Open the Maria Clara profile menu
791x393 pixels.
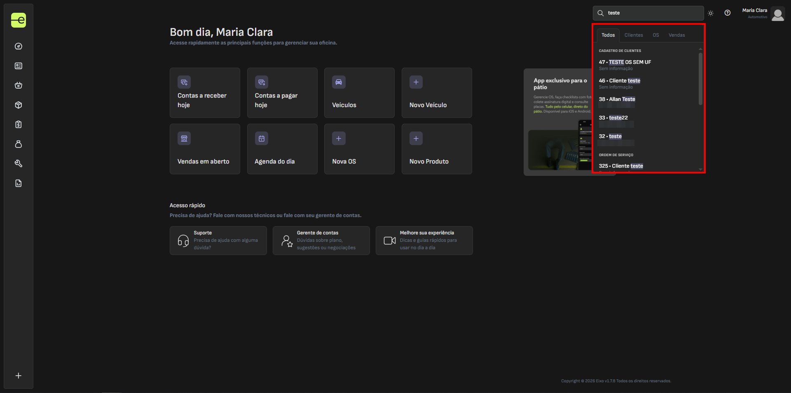coord(763,14)
